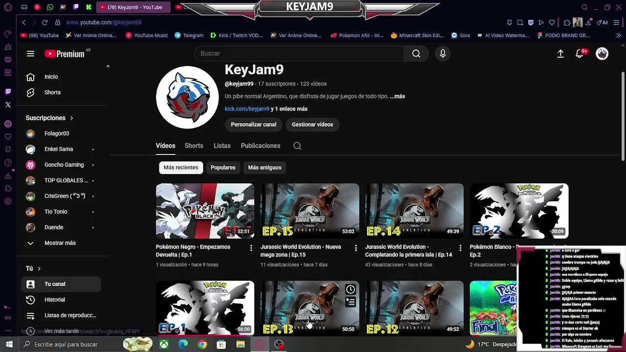626x352 pixels.
Task: Open kick.com/keyjam9 link
Action: (247, 109)
